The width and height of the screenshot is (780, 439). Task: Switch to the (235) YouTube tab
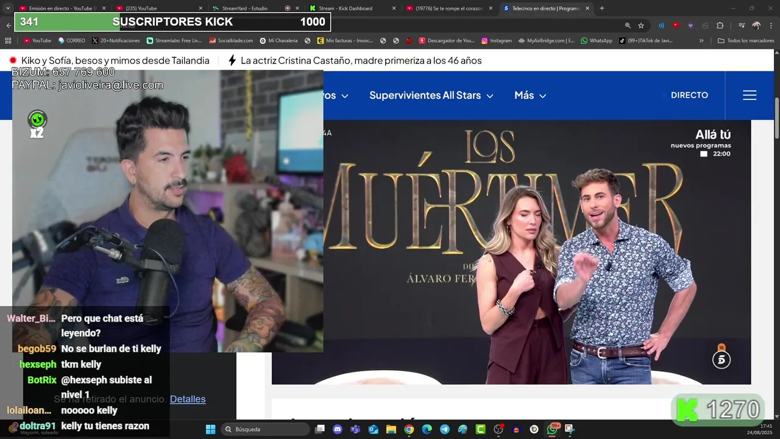[158, 9]
